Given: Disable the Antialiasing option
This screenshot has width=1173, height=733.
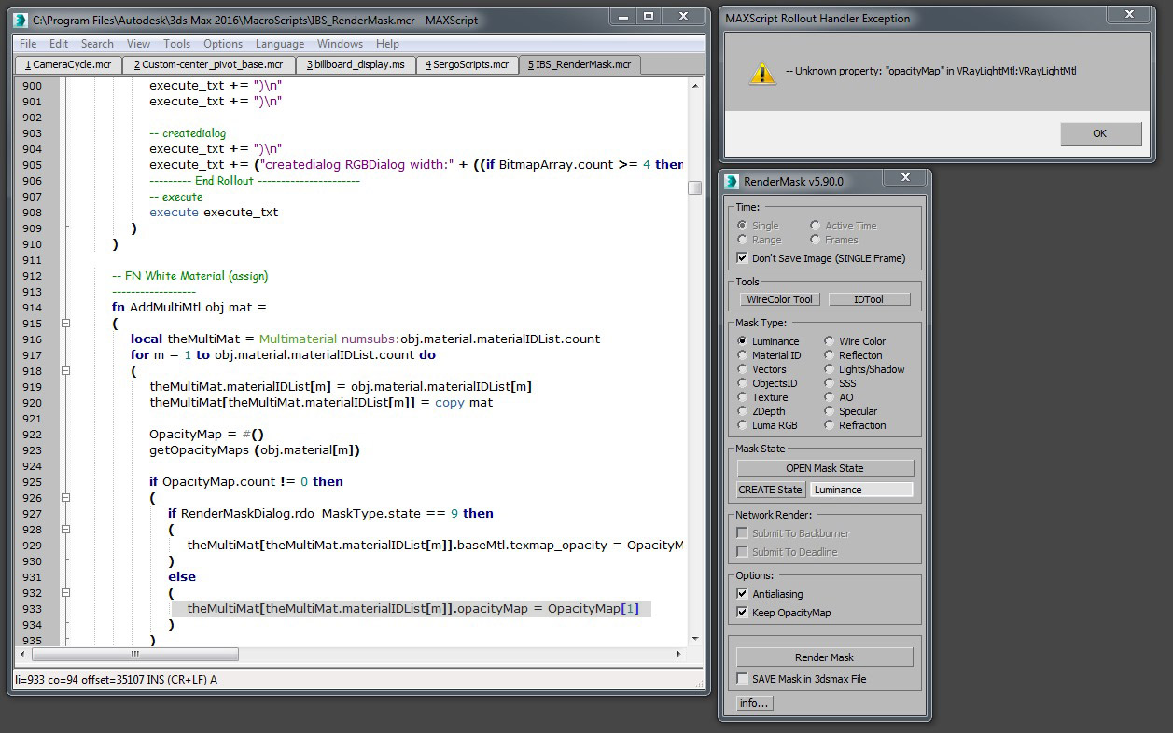Looking at the screenshot, I should (742, 594).
